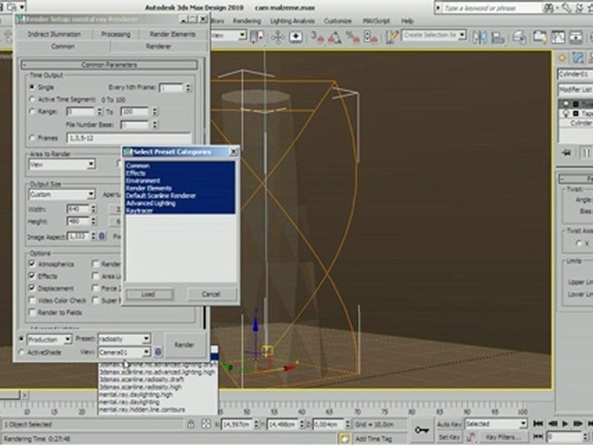
Task: Click the Align tool icon
Action: pyautogui.click(x=498, y=37)
